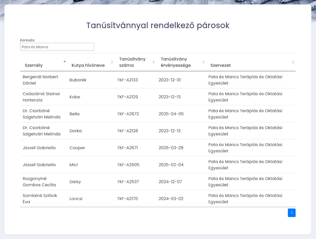Sort by Kutya hívóneve column
Image resolution: width=316 pixels, height=239 pixels.
tap(91, 62)
